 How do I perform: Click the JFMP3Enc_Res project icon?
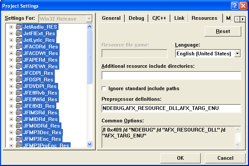coord(19,139)
